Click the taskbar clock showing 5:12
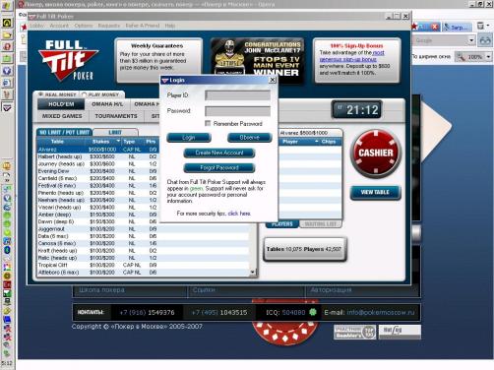 (7, 363)
